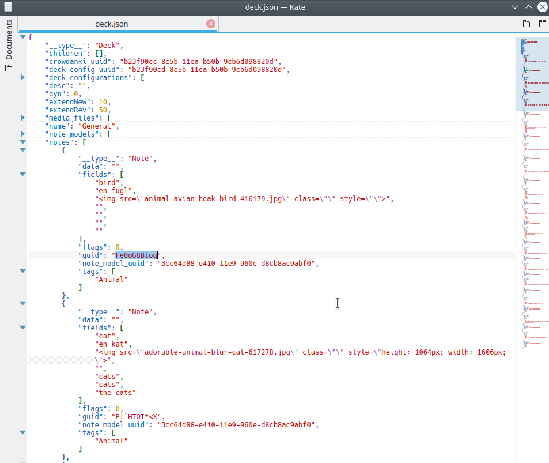Expand the note_models array

(x=23, y=134)
